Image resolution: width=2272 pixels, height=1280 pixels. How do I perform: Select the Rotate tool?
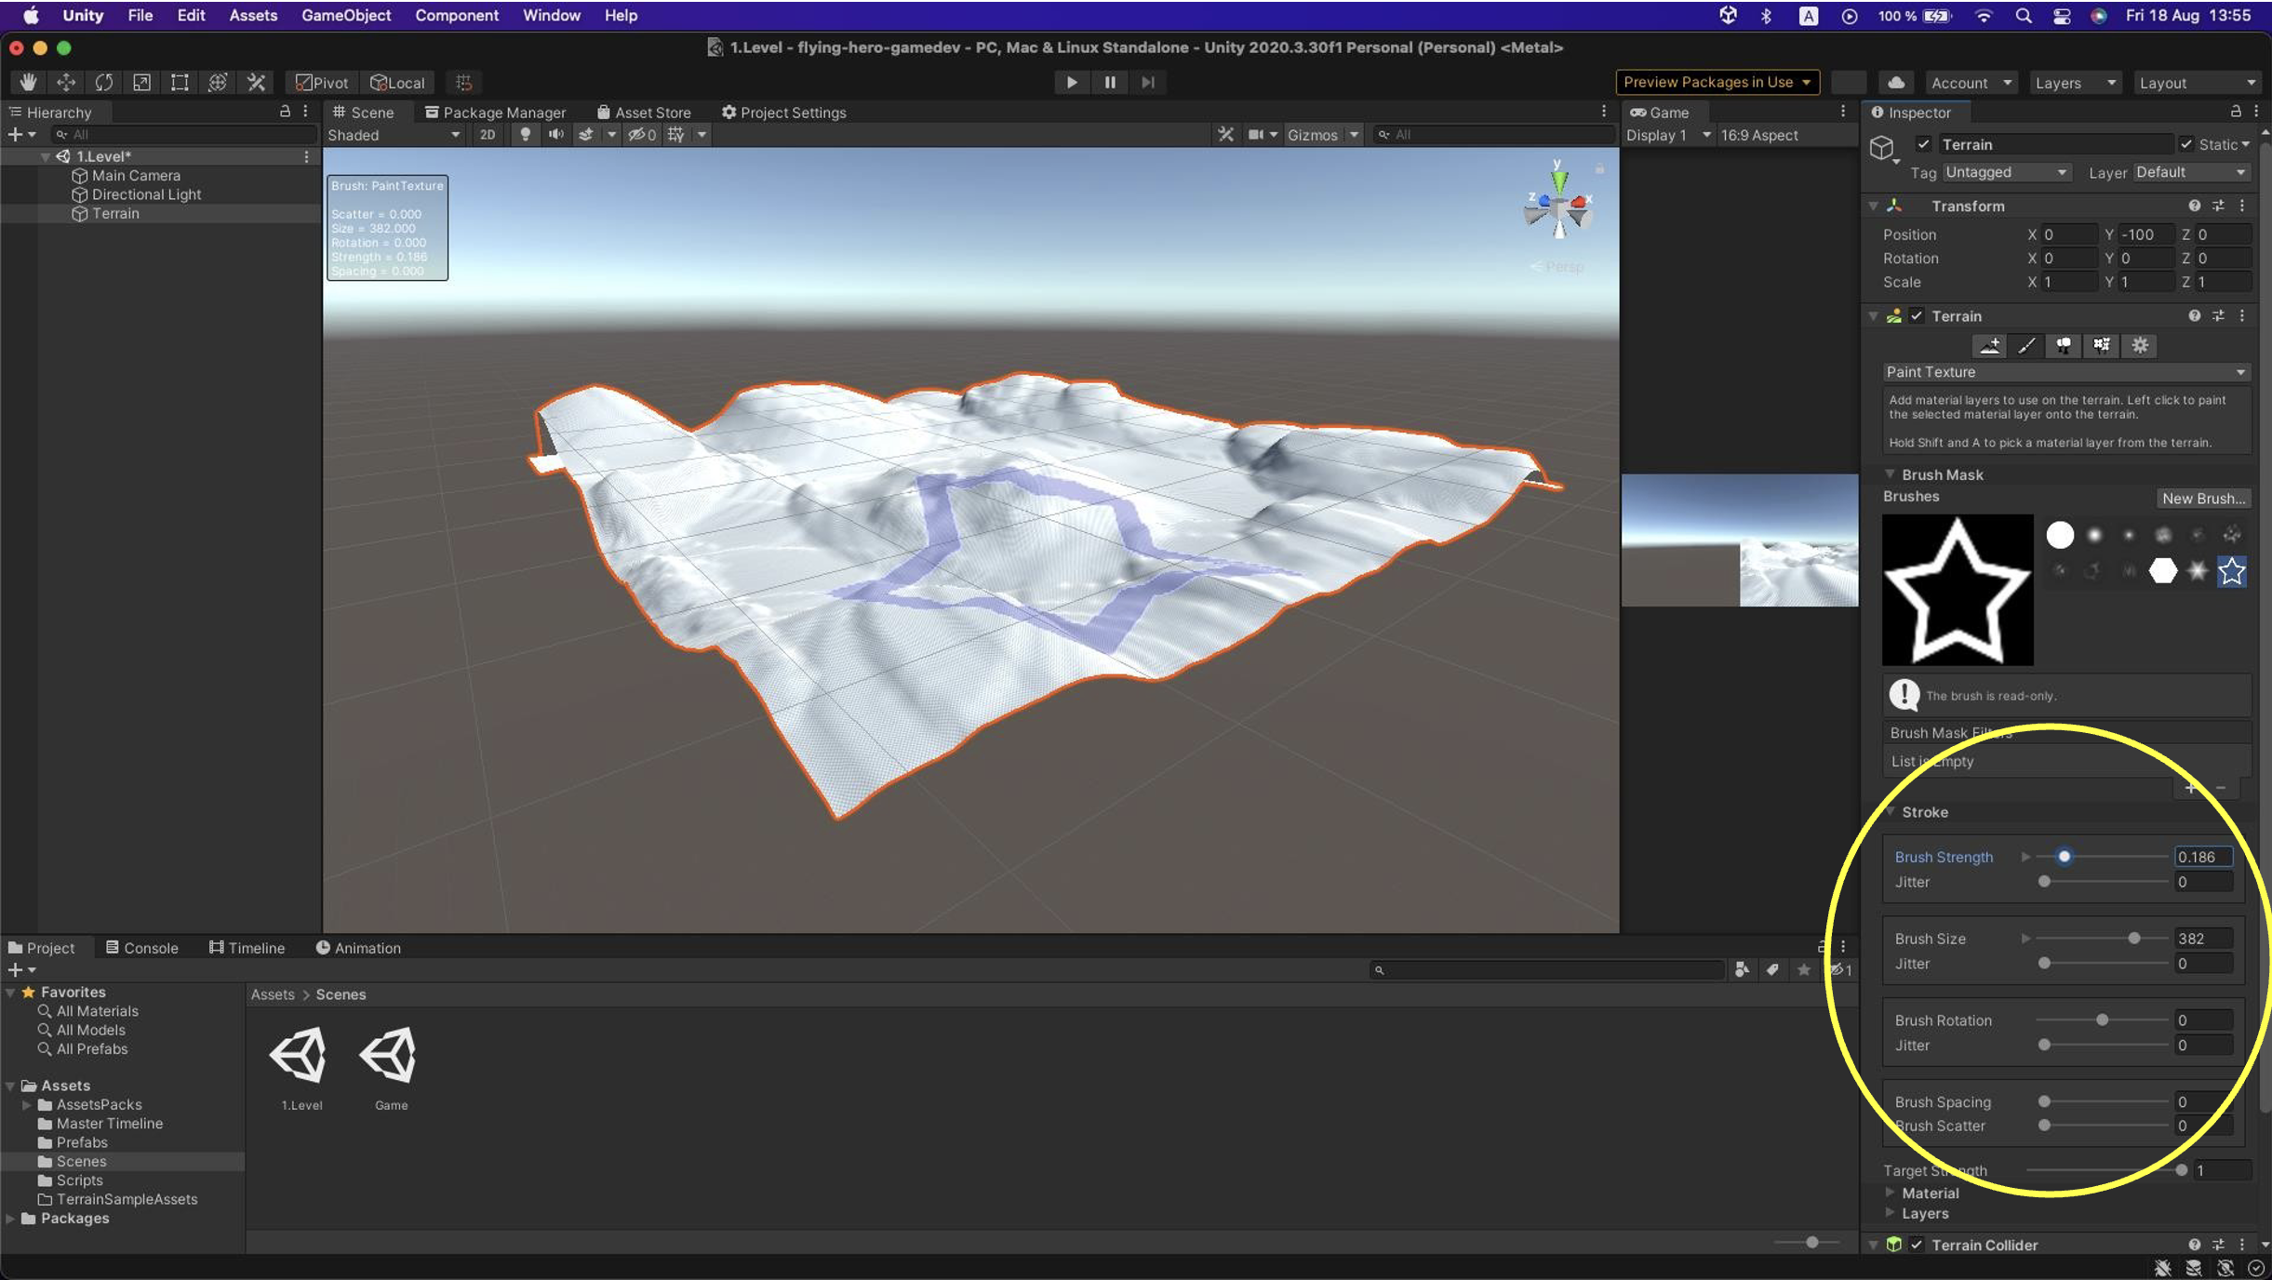[104, 82]
